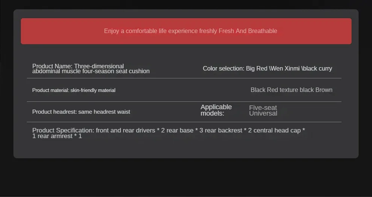This screenshot has height=197, width=372.
Task: Click the 'Universal' value text
Action: (263, 113)
